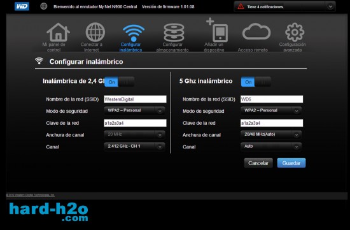350x230 pixels.
Task: Open 5 GHz Anchura de canal dropdown
Action: point(271,134)
